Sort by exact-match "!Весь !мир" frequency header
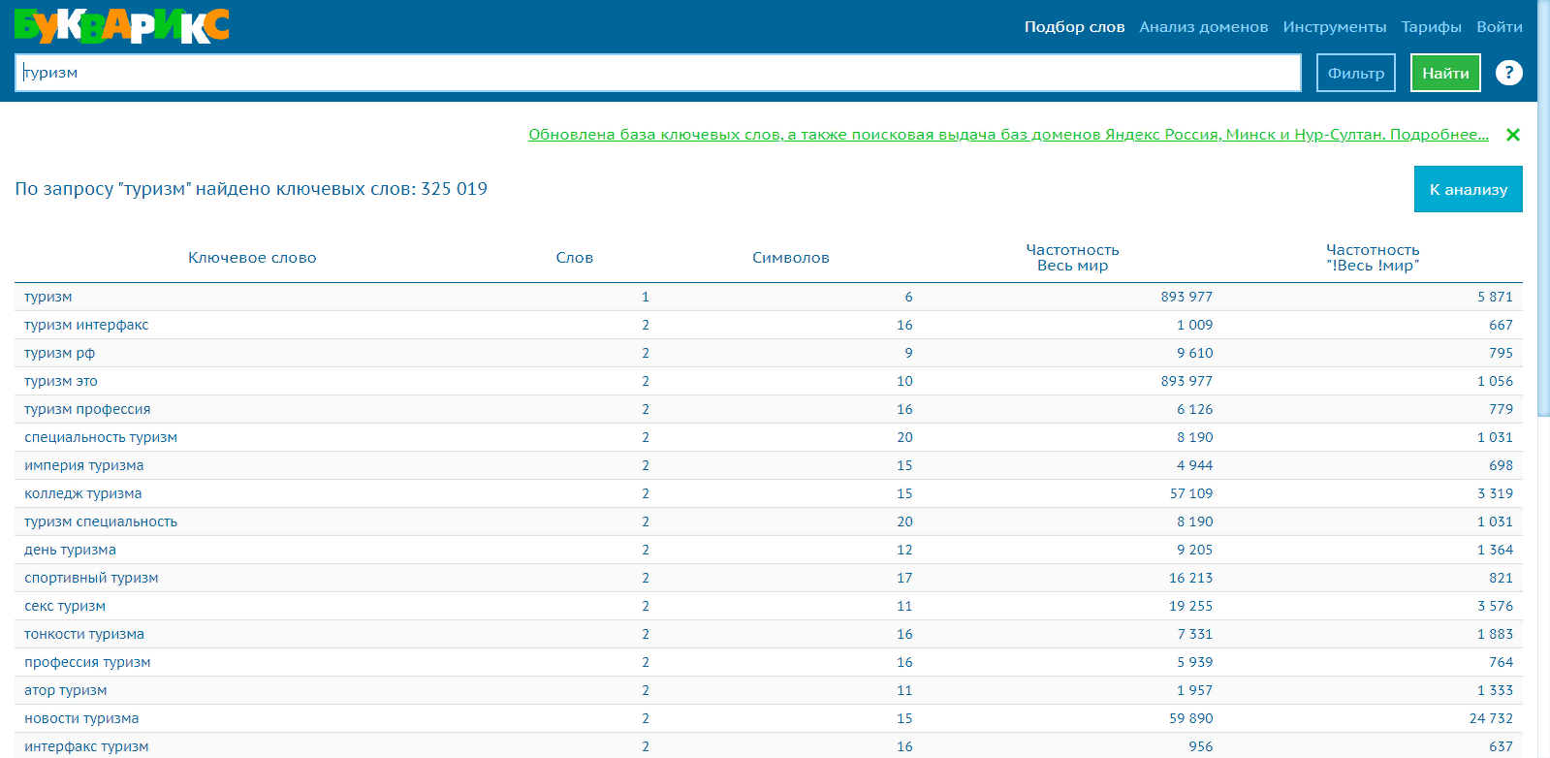The width and height of the screenshot is (1550, 758). (x=1373, y=258)
